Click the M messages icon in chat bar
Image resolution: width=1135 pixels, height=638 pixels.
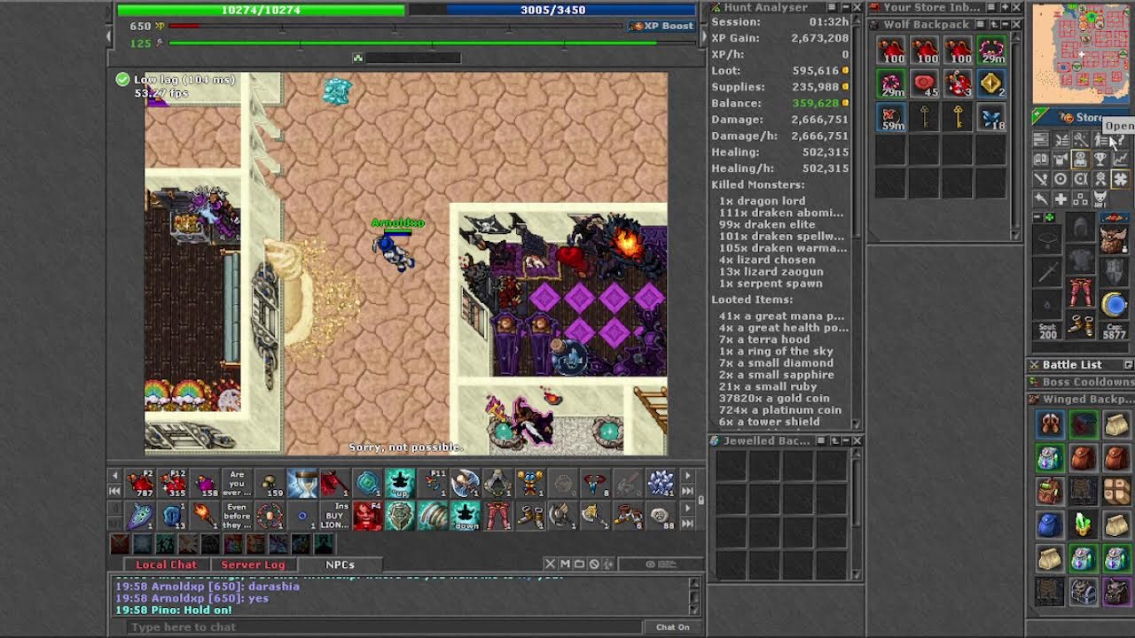point(564,564)
